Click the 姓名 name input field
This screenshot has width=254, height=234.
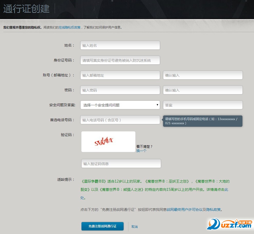tap(120, 45)
